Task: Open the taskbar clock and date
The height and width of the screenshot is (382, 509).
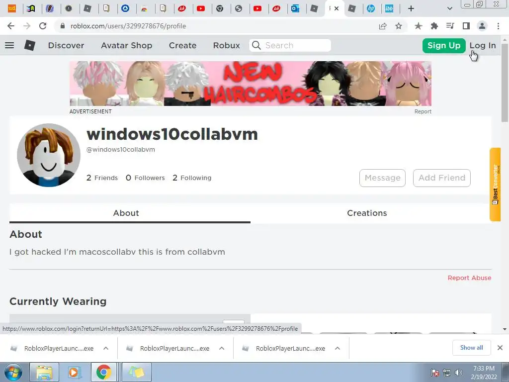Action: pyautogui.click(x=484, y=373)
